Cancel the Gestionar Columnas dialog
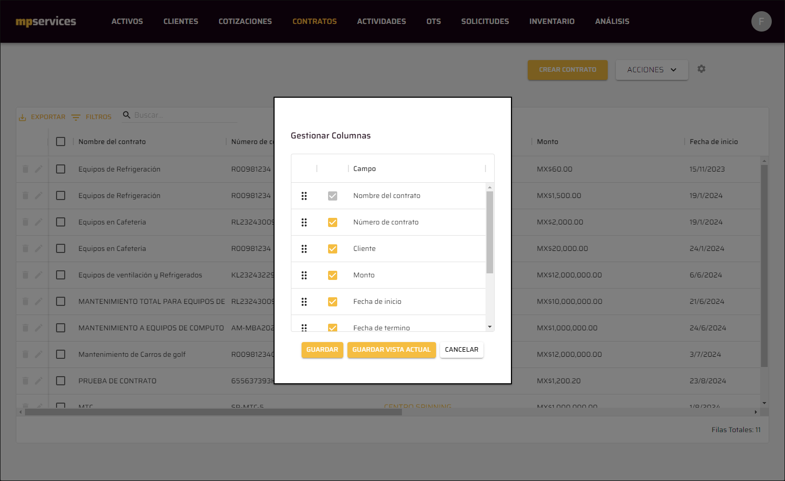The image size is (785, 481). point(462,350)
